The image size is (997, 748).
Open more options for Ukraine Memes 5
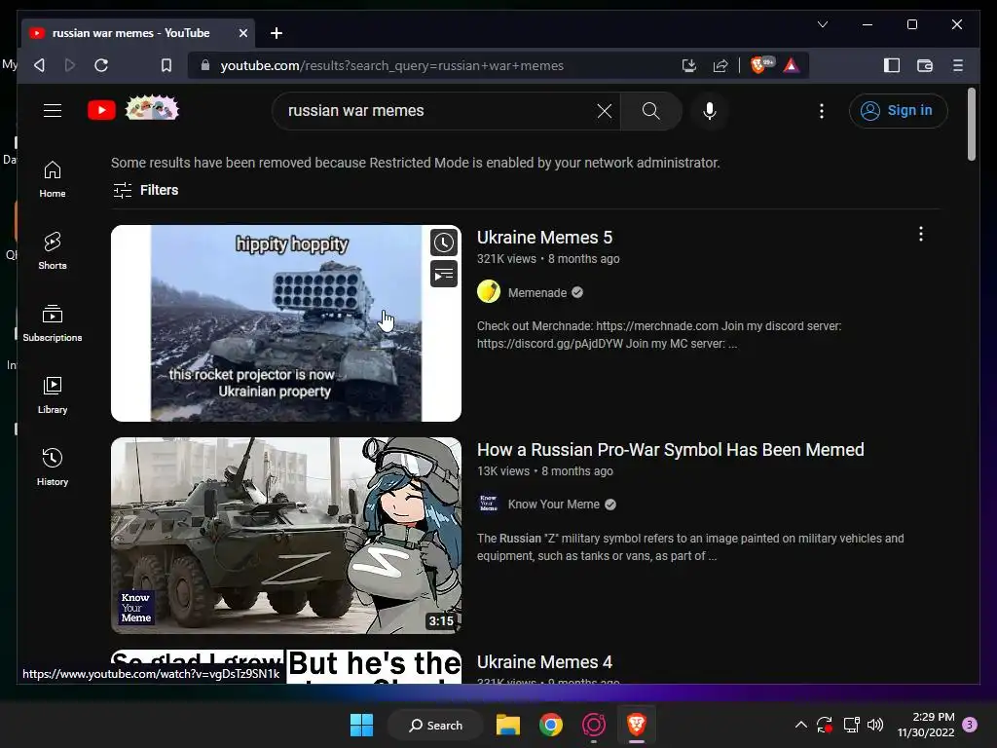tap(921, 234)
